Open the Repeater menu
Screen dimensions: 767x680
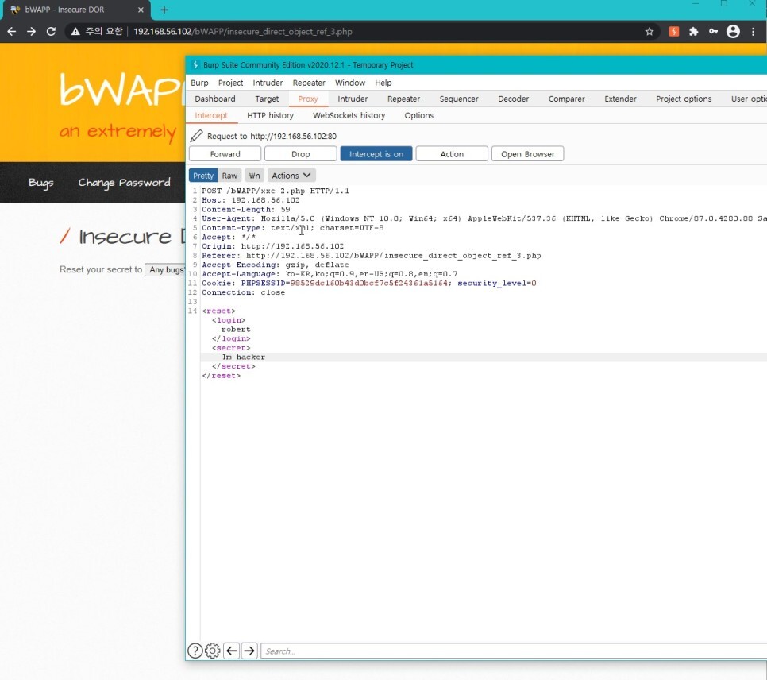[309, 83]
